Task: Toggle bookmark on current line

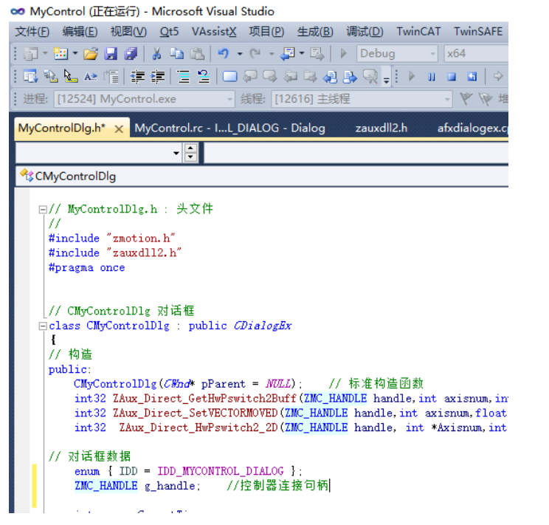Action: coord(229,76)
